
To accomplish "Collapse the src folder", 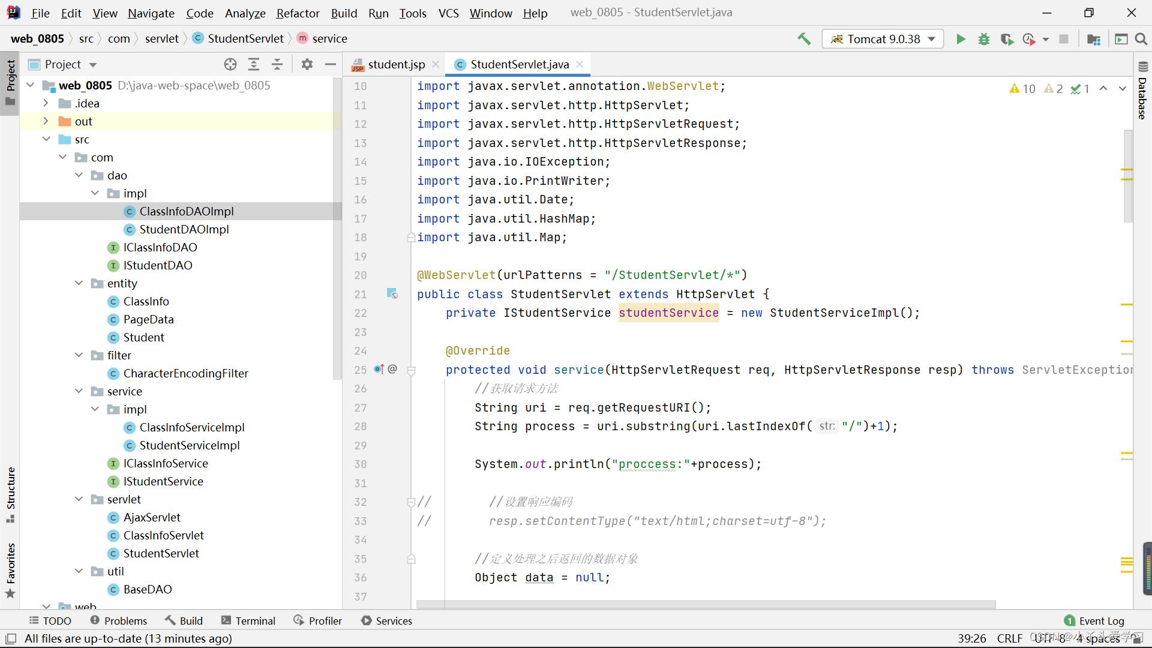I will pyautogui.click(x=46, y=139).
